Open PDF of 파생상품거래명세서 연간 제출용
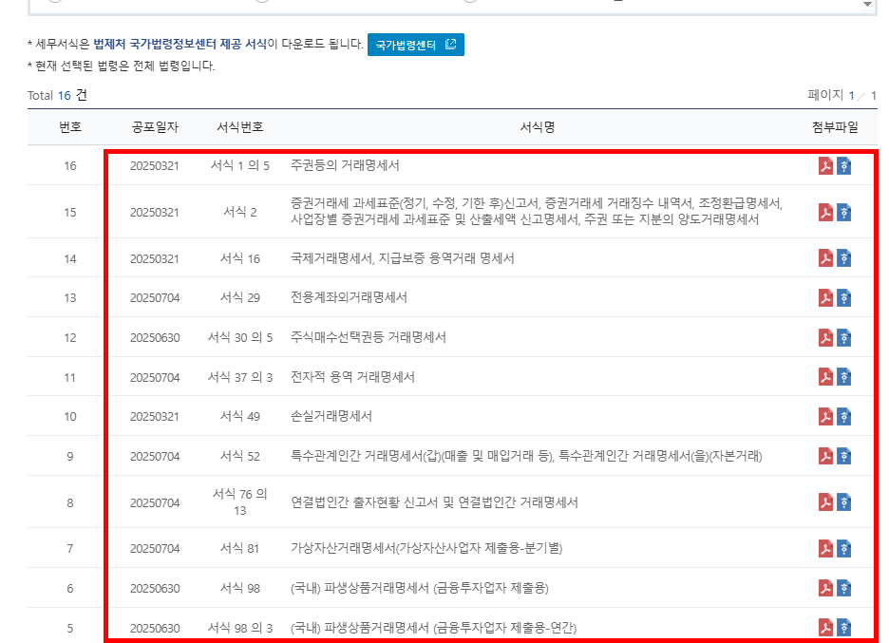Image resolution: width=889 pixels, height=643 pixels. coord(826,628)
